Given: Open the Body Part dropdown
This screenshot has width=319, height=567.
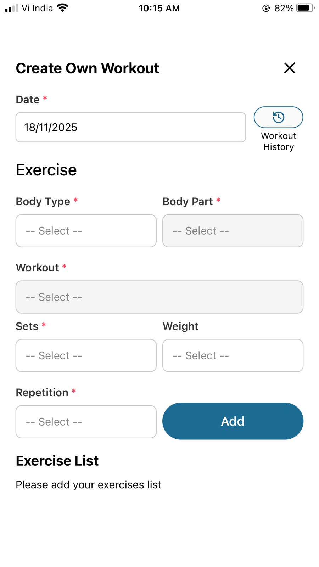Looking at the screenshot, I should tap(233, 231).
